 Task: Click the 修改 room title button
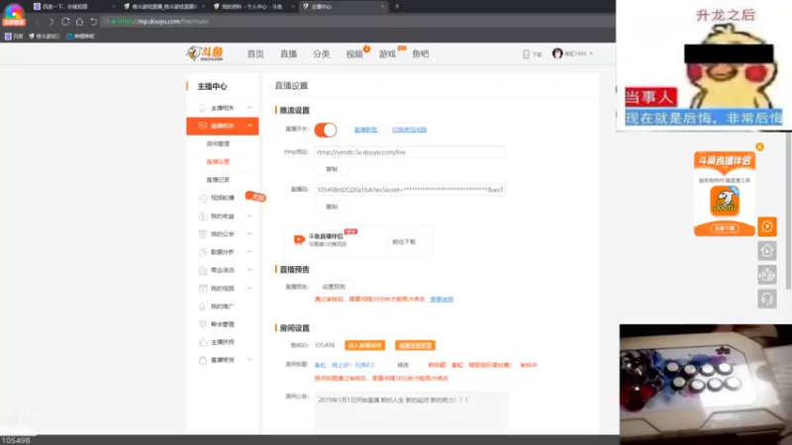[x=403, y=365]
